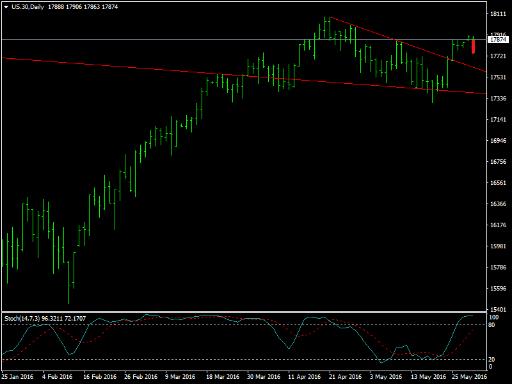The height and width of the screenshot is (384, 512).
Task: Click the 30 Mar 2016 date label
Action: click(x=264, y=377)
